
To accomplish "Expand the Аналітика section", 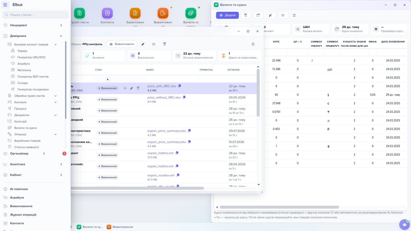I will pos(61,164).
